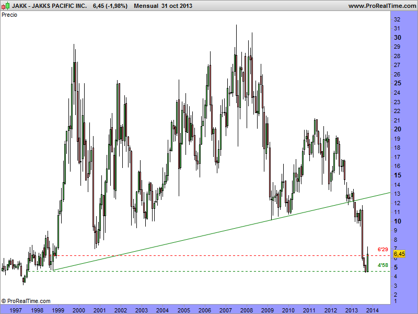Click the 26 price scale label
The width and height of the screenshot is (418, 314).
397,74
